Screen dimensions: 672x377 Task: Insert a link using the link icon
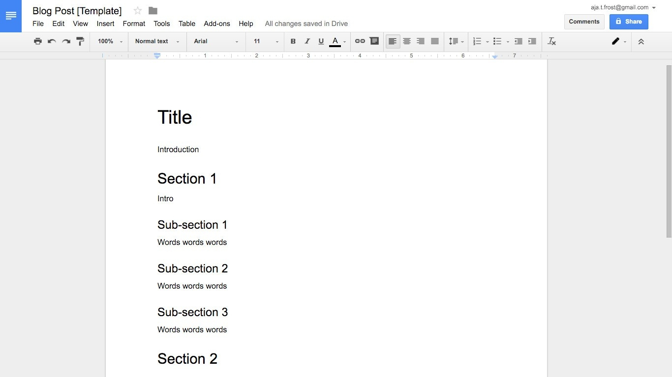click(360, 41)
